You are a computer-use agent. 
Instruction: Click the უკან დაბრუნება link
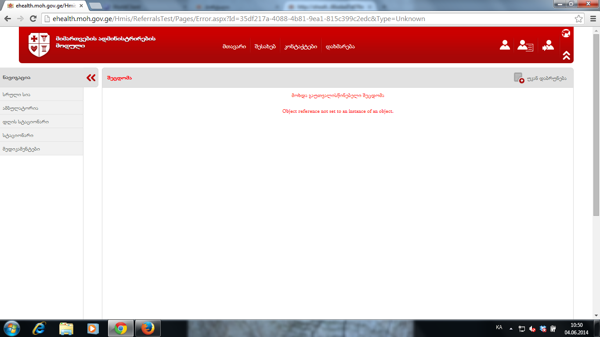(x=546, y=78)
